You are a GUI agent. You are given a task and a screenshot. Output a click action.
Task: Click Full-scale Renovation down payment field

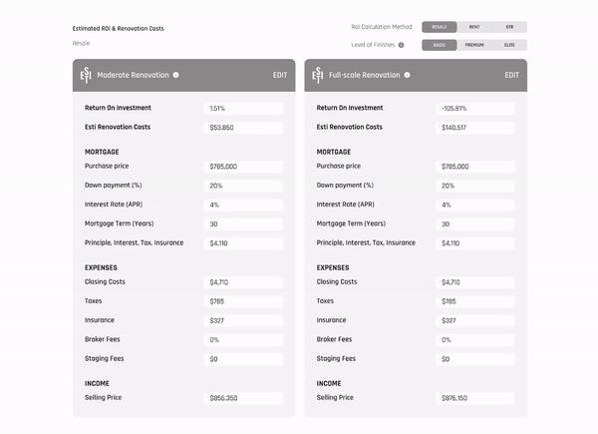point(474,186)
